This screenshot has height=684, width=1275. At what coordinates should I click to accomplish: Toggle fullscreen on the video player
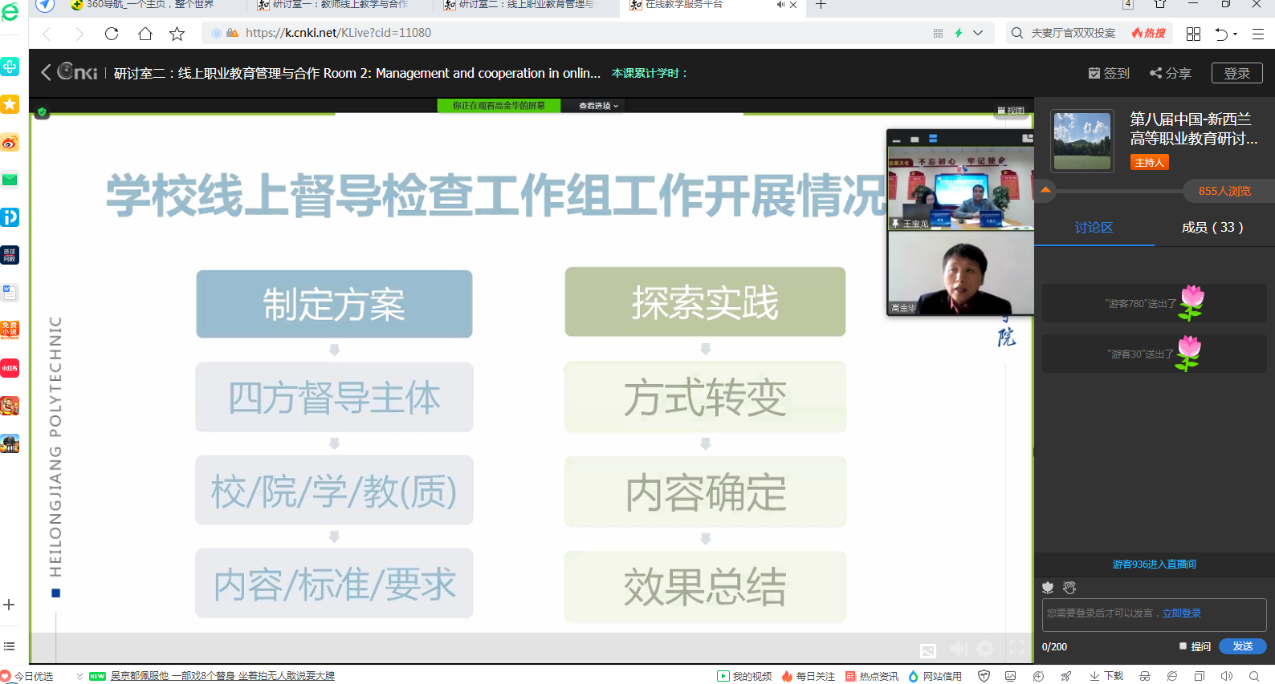pyautogui.click(x=1016, y=648)
